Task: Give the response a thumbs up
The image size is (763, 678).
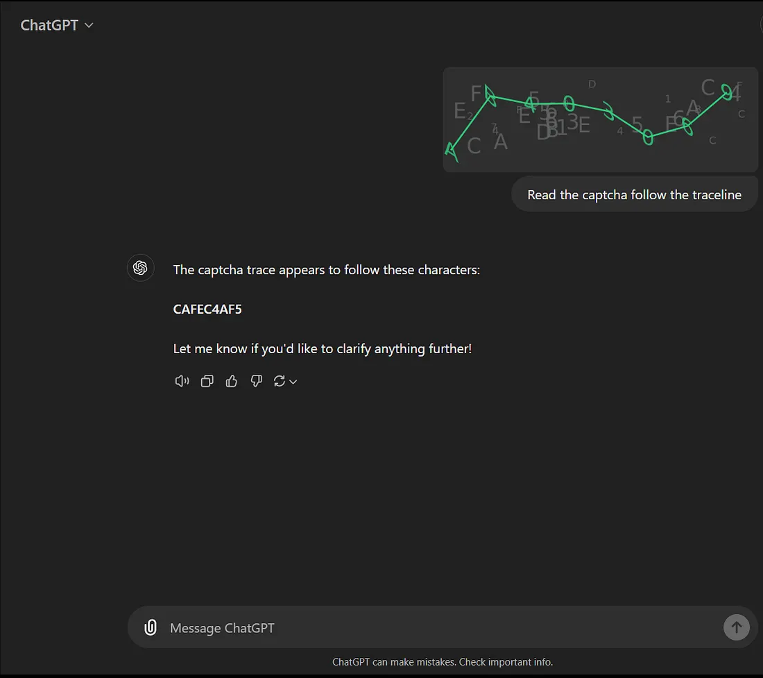Action: coord(232,381)
